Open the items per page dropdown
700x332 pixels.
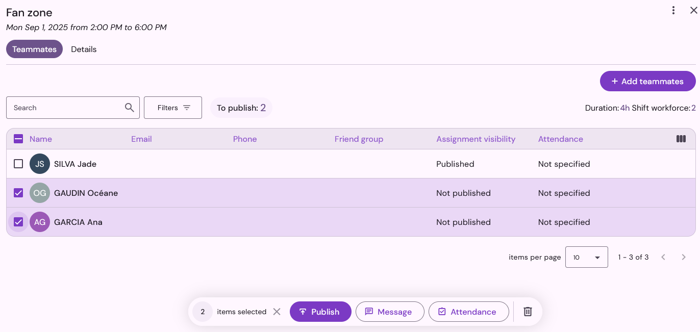click(x=587, y=257)
